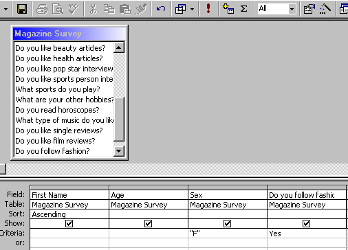
Task: Select the First Name column selector bar
Action: (69, 187)
